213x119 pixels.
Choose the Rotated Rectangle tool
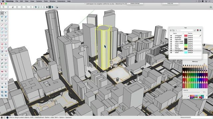click(x=6, y=29)
